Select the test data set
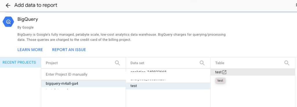The width and height of the screenshot is (297, 107). [168, 86]
